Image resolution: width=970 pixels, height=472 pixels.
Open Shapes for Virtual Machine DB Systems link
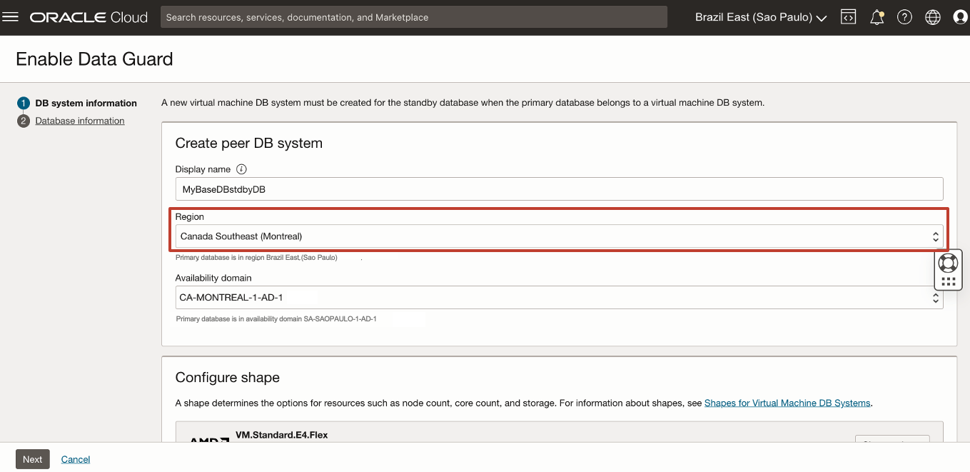click(x=787, y=402)
